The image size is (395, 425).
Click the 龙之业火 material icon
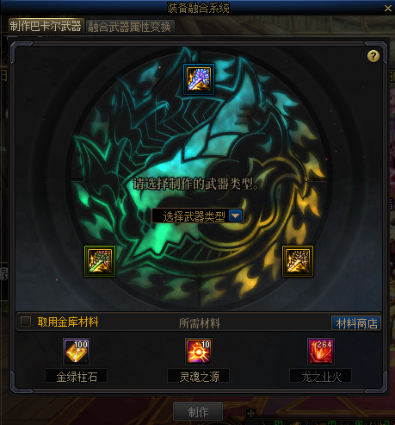coord(321,352)
